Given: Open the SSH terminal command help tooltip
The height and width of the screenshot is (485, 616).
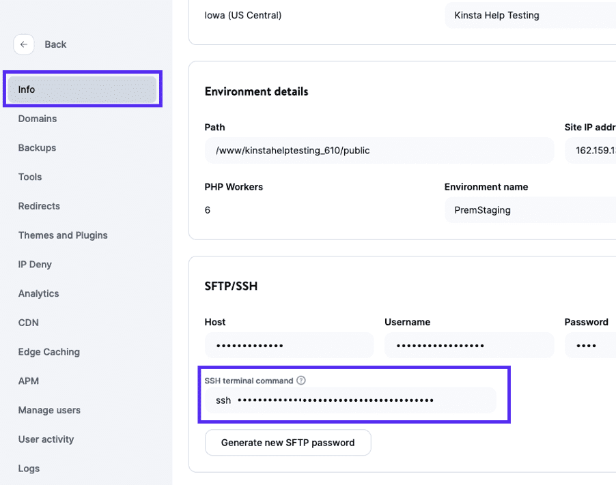Looking at the screenshot, I should pyautogui.click(x=301, y=381).
